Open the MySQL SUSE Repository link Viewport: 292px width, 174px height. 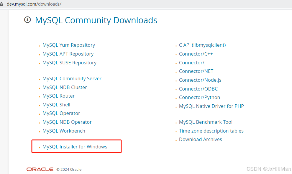point(70,63)
